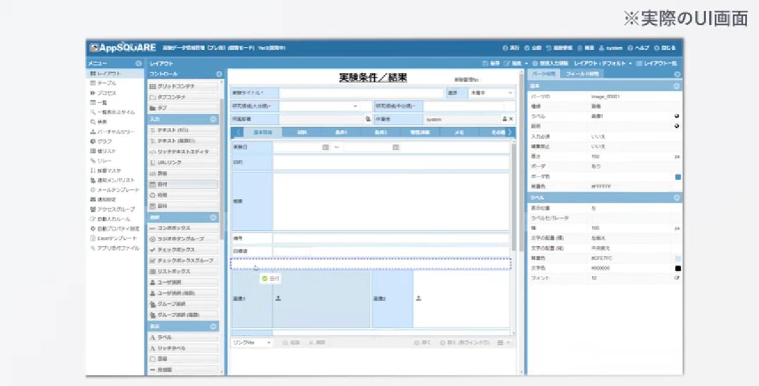Viewport: 759px width, 386px height.
Task: Open バーチャルツリー in the left menu
Action: pyautogui.click(x=115, y=131)
